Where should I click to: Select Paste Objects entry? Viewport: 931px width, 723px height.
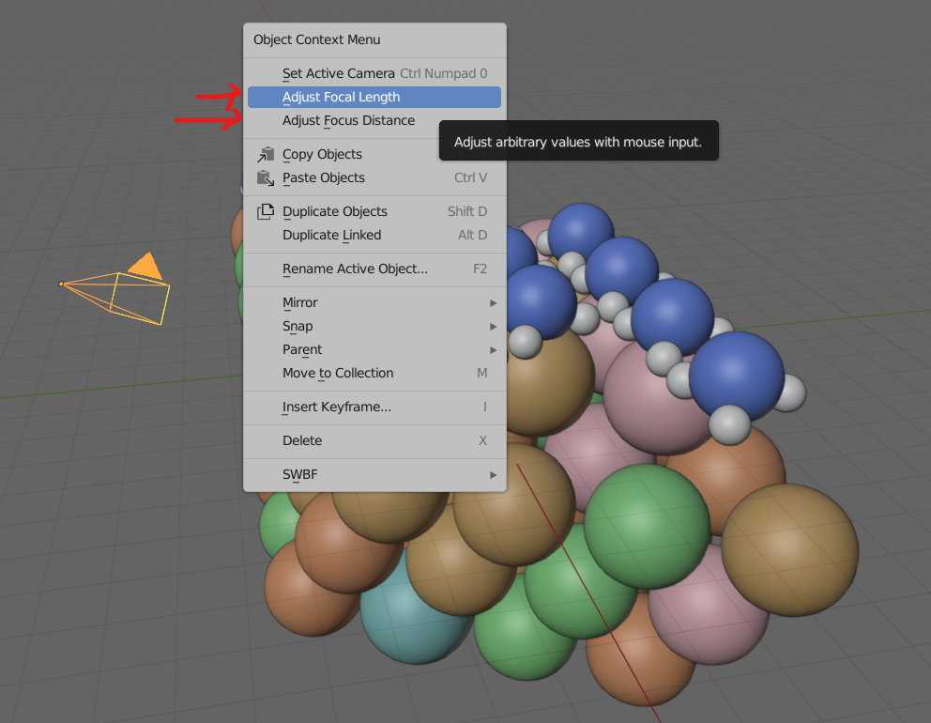(x=374, y=177)
